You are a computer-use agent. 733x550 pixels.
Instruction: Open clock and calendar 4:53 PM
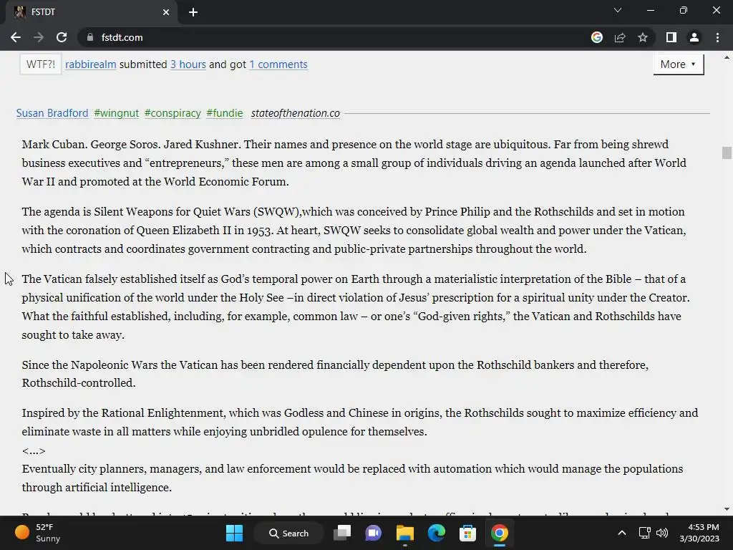pos(699,533)
